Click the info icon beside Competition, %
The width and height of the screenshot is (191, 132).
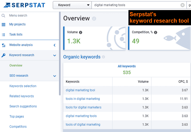(156, 32)
